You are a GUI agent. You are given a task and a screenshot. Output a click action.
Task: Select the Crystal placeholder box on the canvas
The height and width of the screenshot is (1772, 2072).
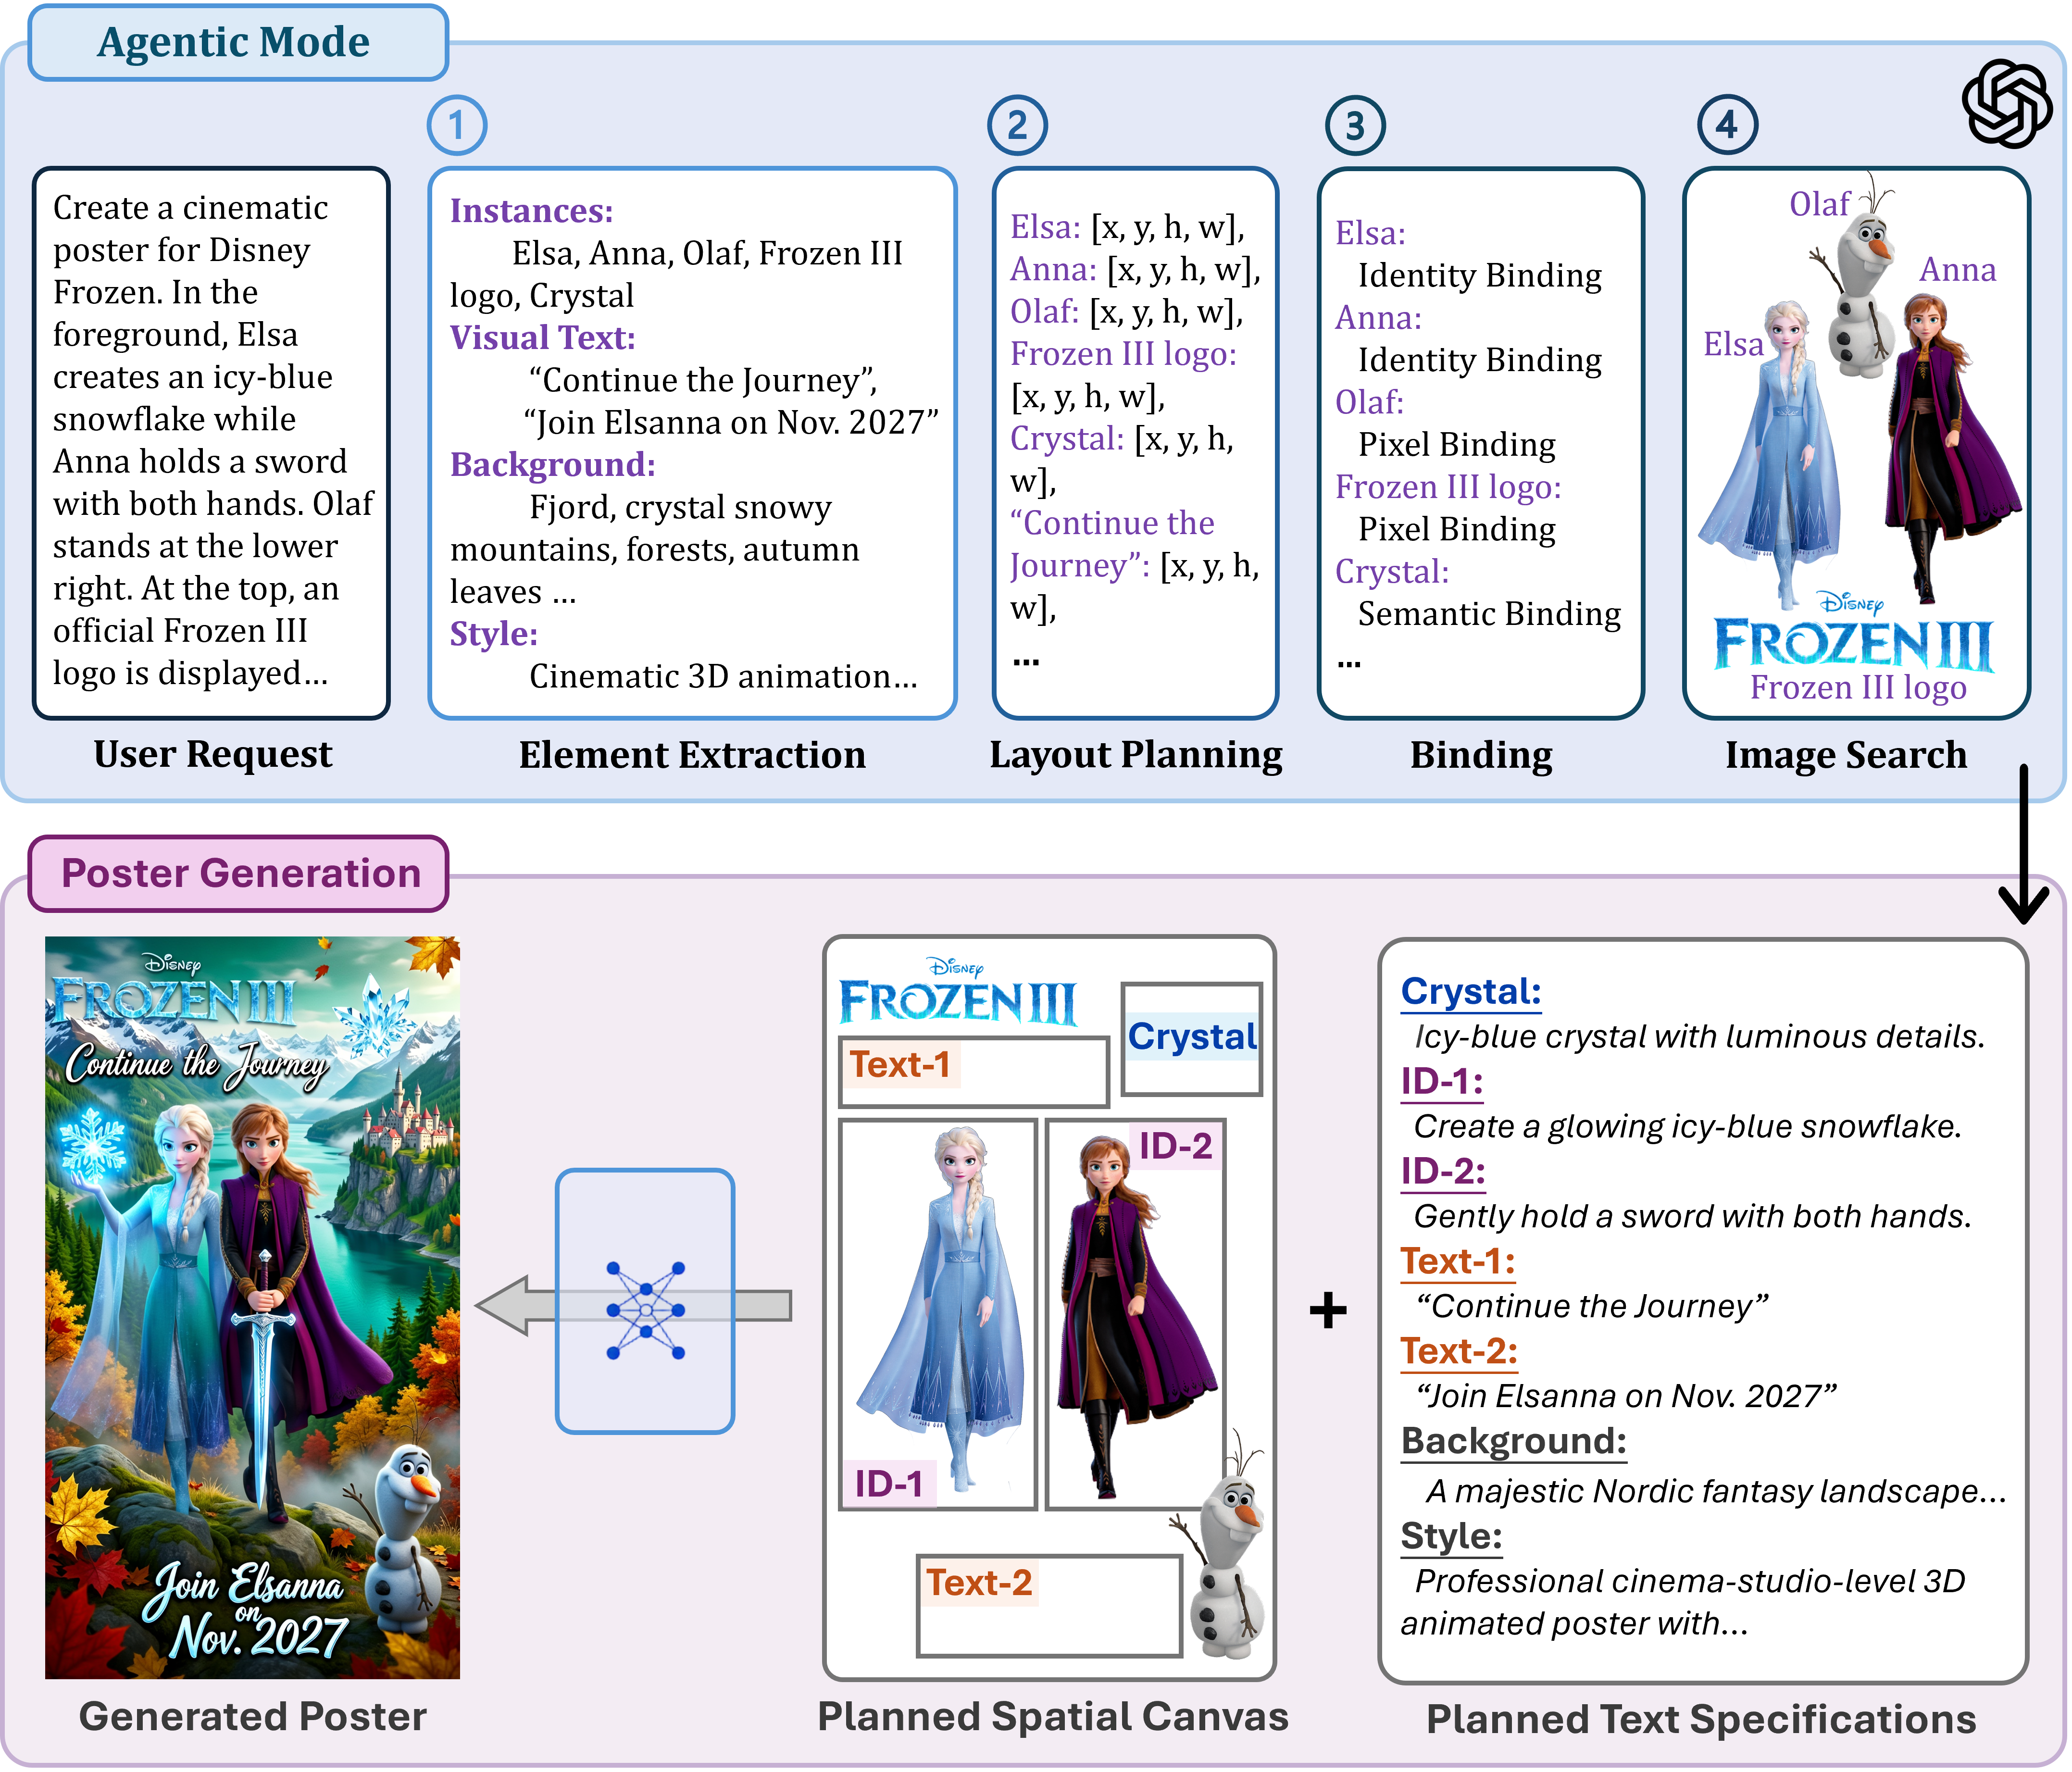pos(1192,1039)
